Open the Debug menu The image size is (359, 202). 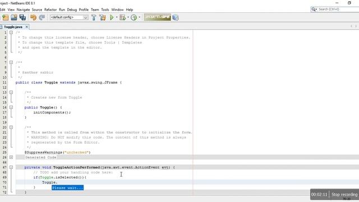click(x=72, y=10)
